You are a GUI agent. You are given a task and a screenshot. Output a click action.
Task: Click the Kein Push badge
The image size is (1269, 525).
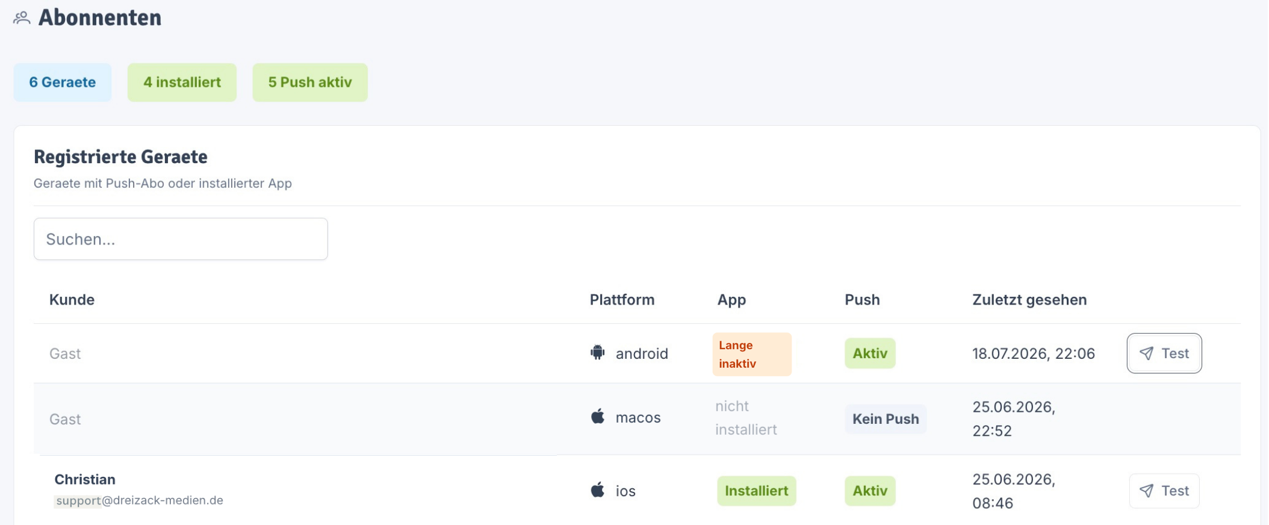coord(886,419)
